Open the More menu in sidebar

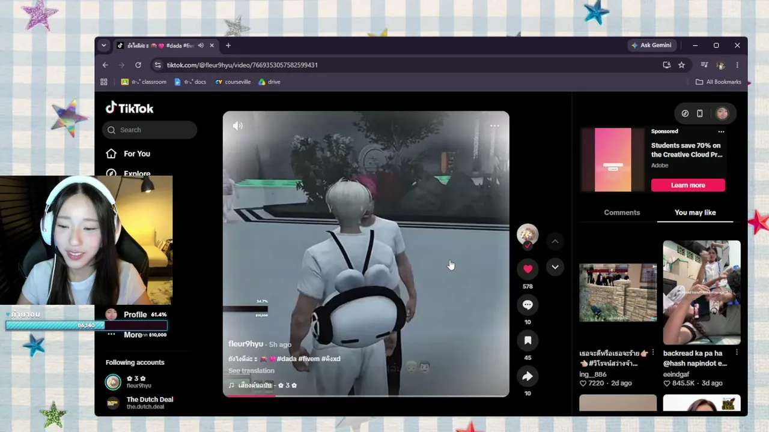click(133, 335)
